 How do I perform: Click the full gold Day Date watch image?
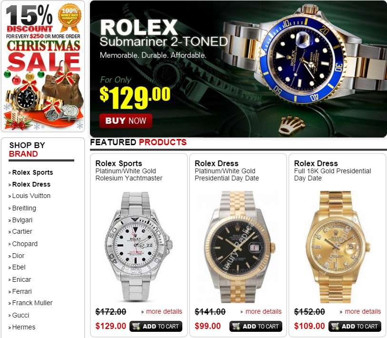coord(337,247)
